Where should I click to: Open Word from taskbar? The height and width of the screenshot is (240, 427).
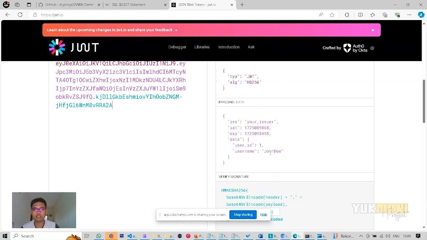pos(260,236)
